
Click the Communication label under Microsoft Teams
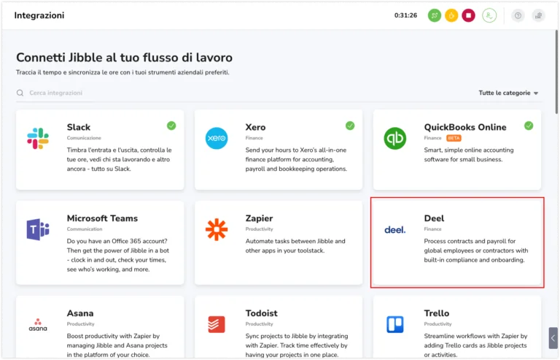[x=85, y=229]
